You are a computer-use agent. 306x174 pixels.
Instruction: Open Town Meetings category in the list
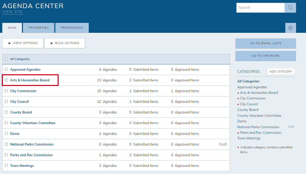(x=22, y=166)
